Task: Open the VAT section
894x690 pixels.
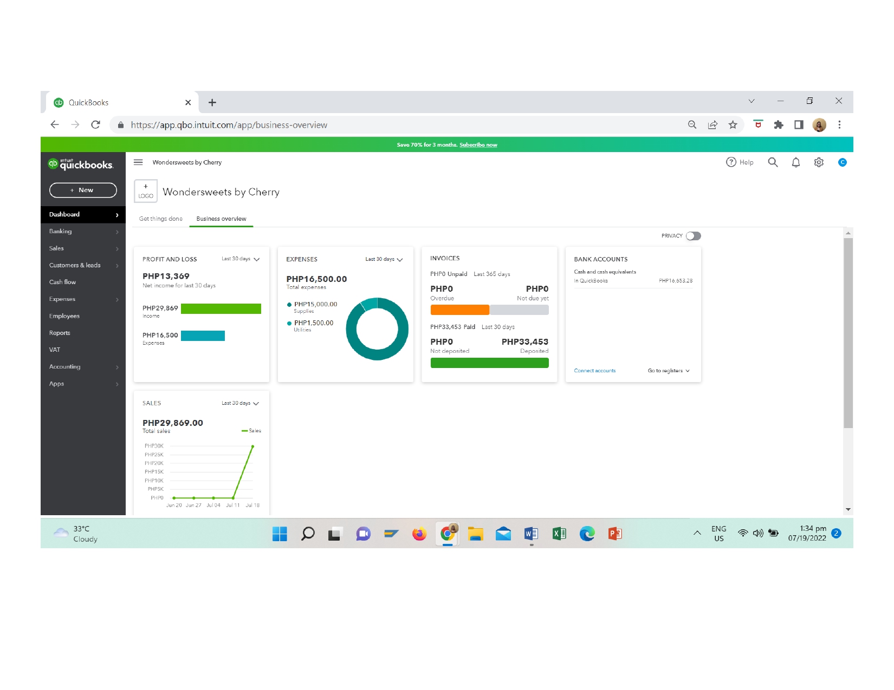Action: pyautogui.click(x=83, y=350)
